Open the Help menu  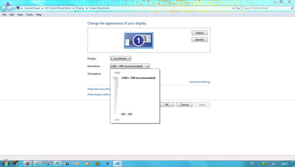point(39,15)
